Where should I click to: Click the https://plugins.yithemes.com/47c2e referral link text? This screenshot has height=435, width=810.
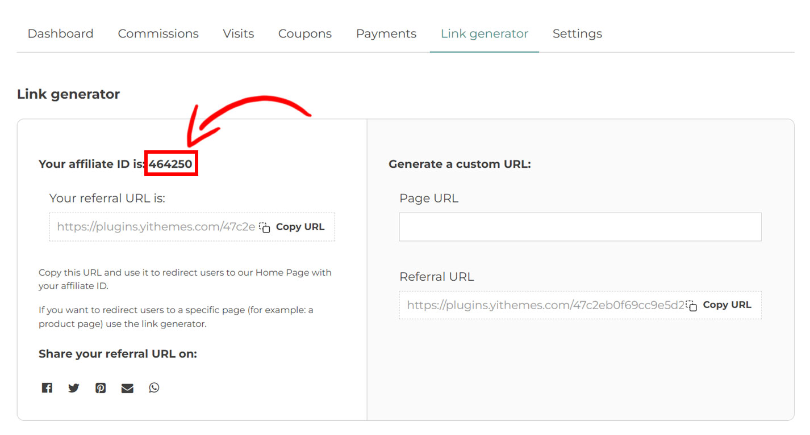click(156, 227)
